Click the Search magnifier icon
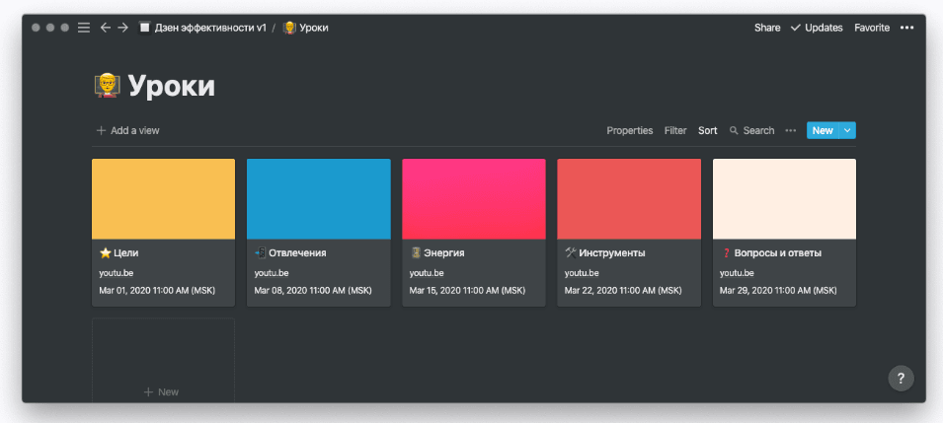943x423 pixels. 734,130
